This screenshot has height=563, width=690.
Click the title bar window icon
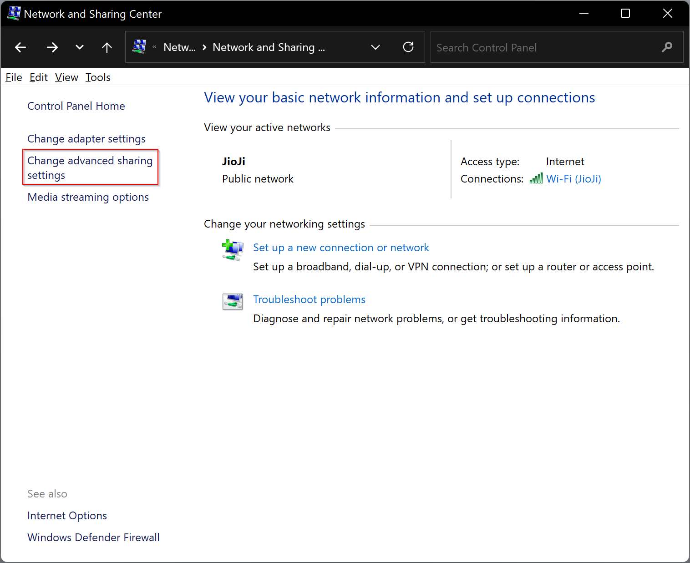tap(14, 13)
